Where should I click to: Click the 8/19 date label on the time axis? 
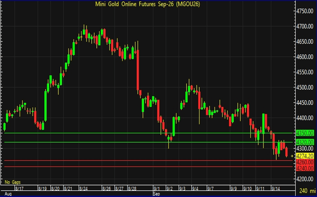pyautogui.click(x=42, y=189)
